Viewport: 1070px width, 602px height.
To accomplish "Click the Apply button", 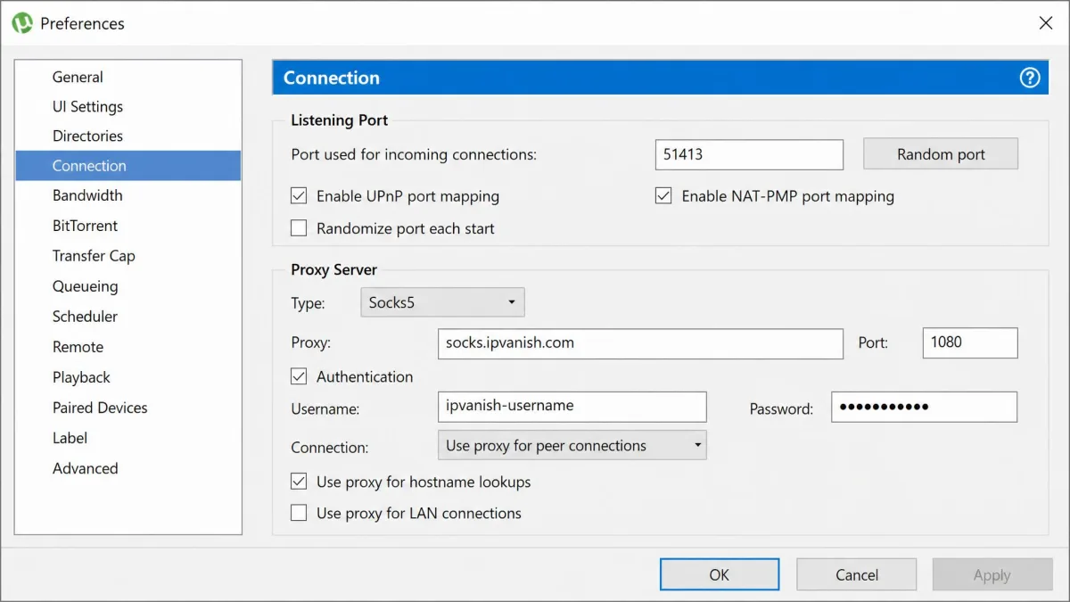I will pyautogui.click(x=992, y=575).
